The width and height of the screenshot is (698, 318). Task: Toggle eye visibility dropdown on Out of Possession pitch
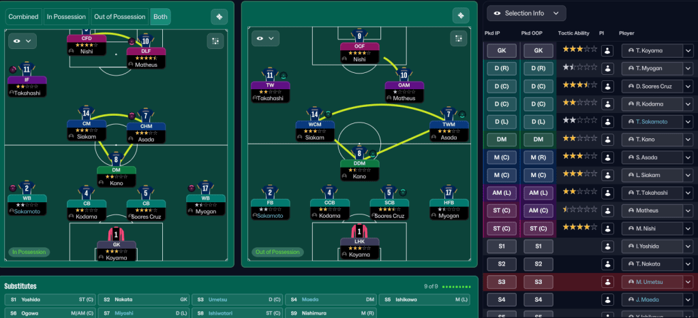[264, 39]
